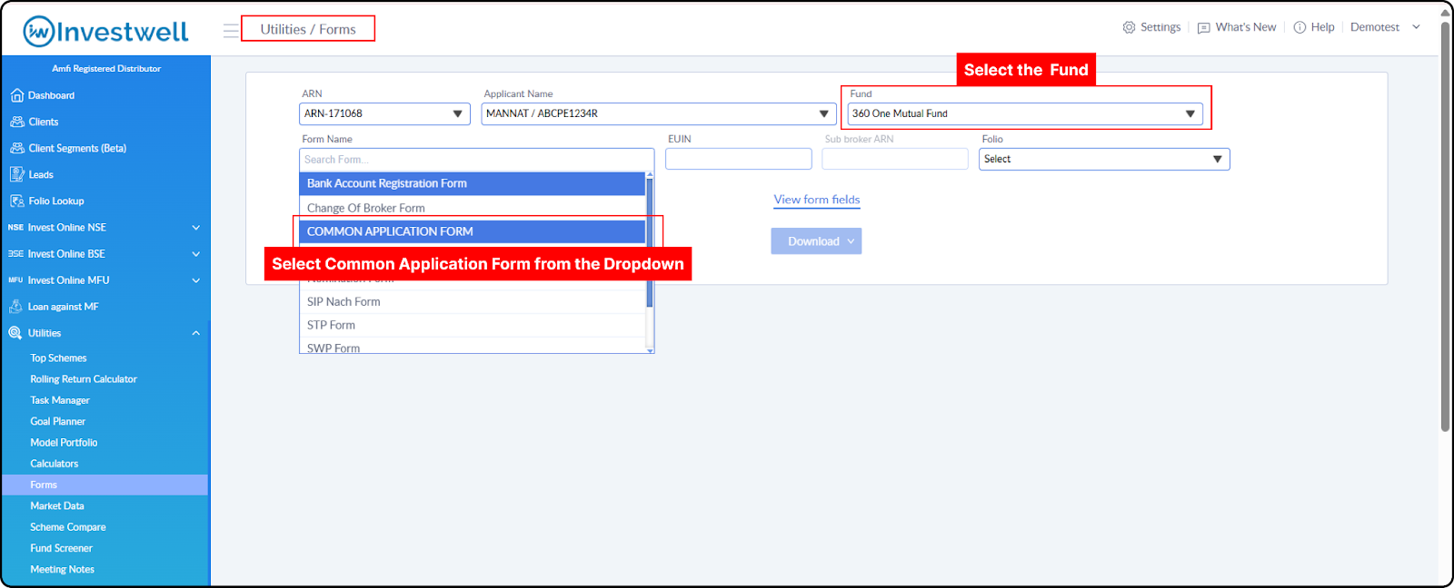
Task: Click the Client Segments icon
Action: pos(16,148)
